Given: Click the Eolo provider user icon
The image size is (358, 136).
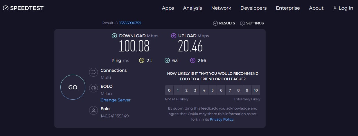Looking at the screenshot, I should [93, 110].
